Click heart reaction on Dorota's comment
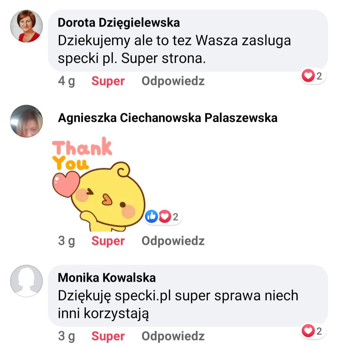This screenshot has width=338, height=348. (308, 76)
